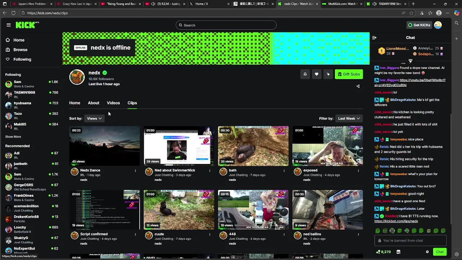Select the Videos channel tab

coord(113,103)
